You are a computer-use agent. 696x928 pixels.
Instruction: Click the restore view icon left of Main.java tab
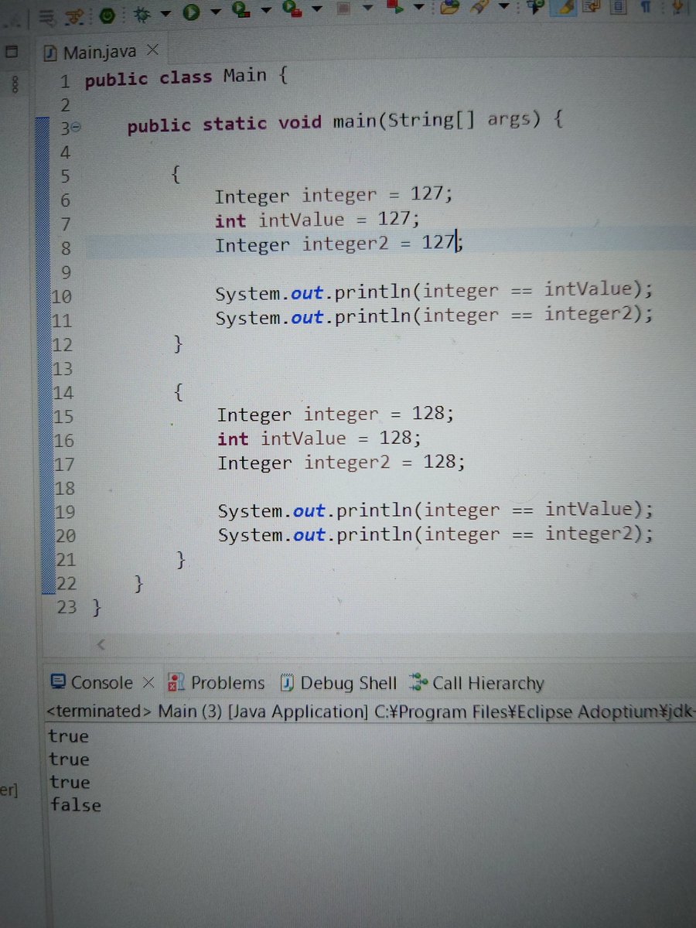[x=12, y=53]
